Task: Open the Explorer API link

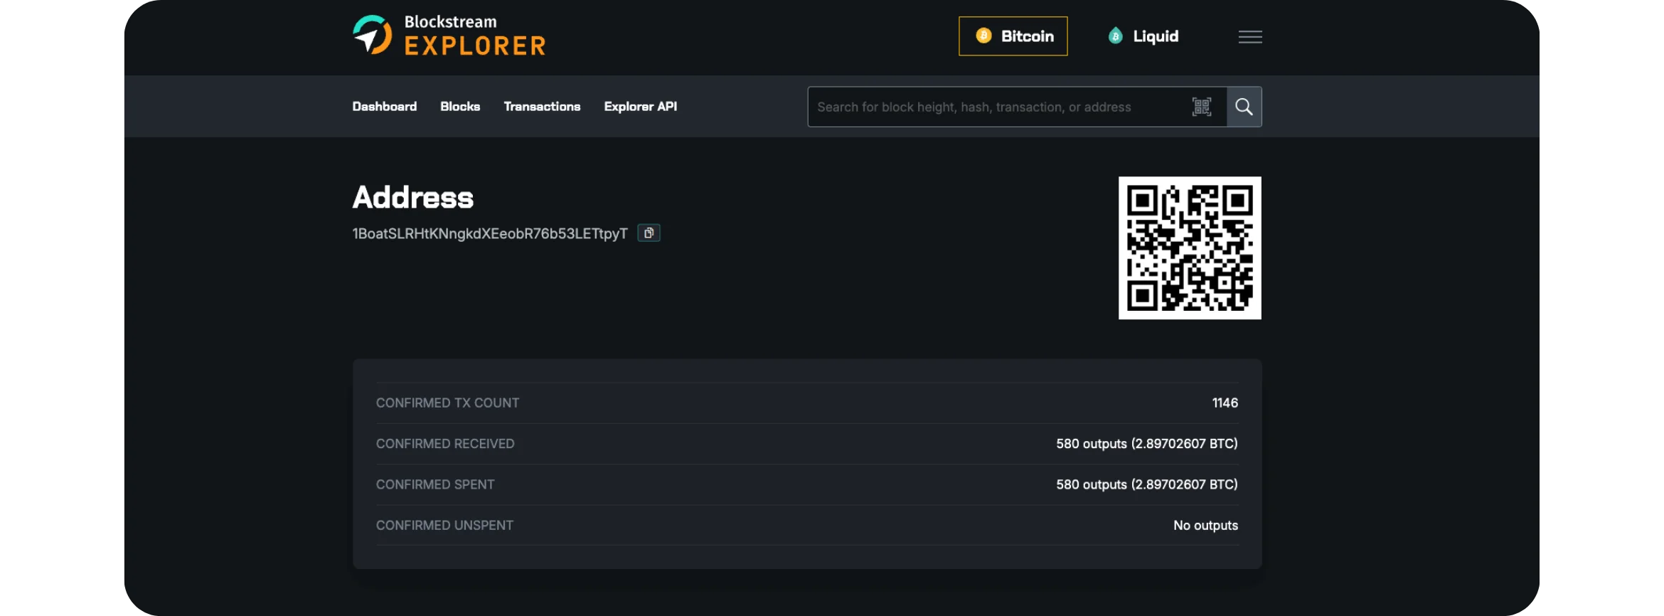Action: (640, 107)
